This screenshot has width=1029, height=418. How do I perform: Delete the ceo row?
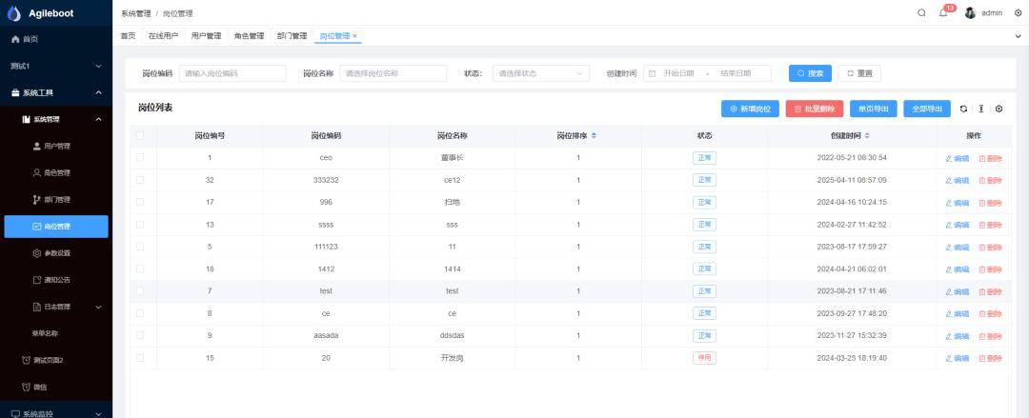(x=990, y=158)
